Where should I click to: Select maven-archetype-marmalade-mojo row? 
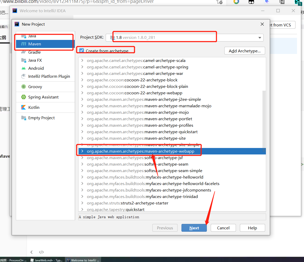(172, 106)
